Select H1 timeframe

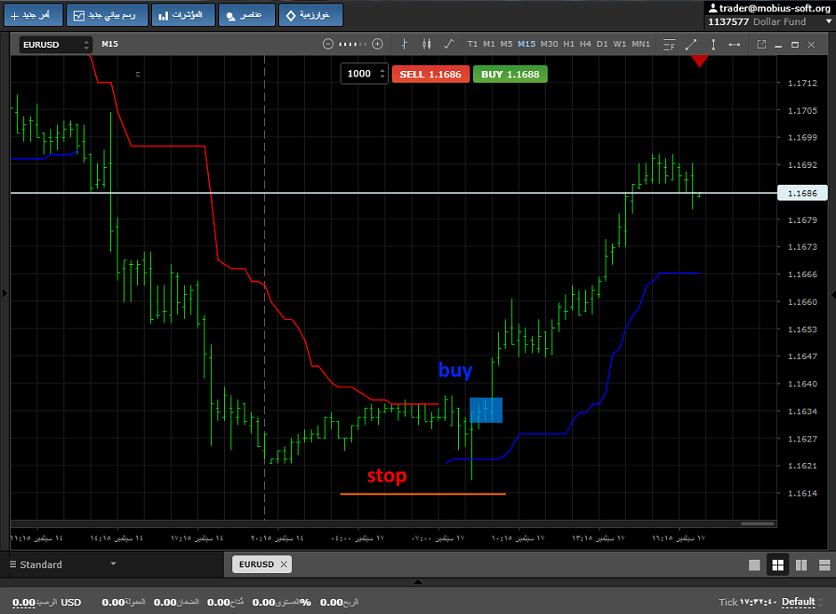[x=569, y=44]
